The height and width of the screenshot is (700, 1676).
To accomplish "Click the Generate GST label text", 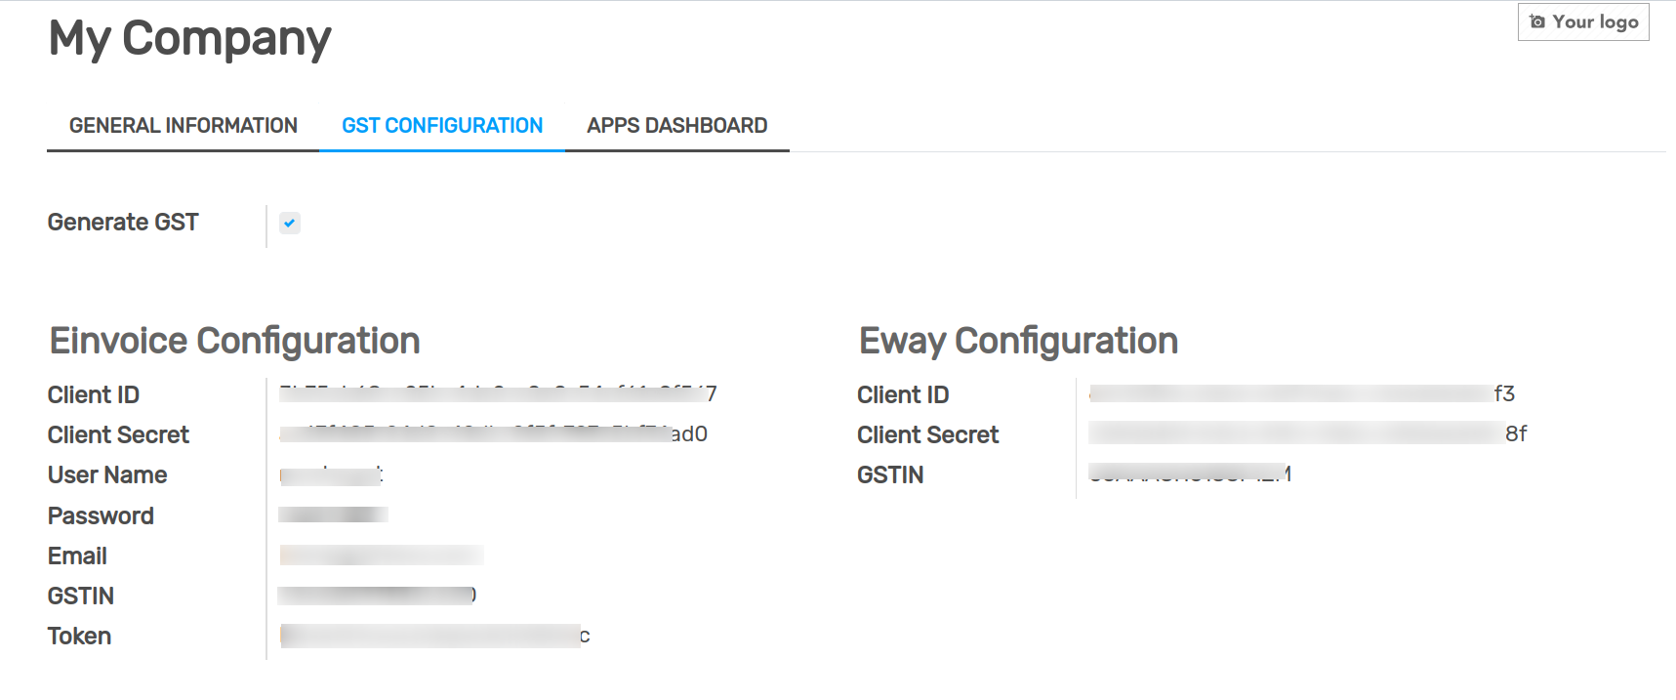I will pos(123,223).
